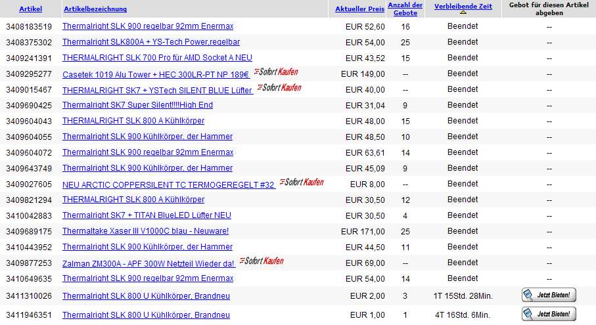Open Thermalright SK7 Super Silent High End listing
This screenshot has width=596, height=325.
[x=137, y=105]
